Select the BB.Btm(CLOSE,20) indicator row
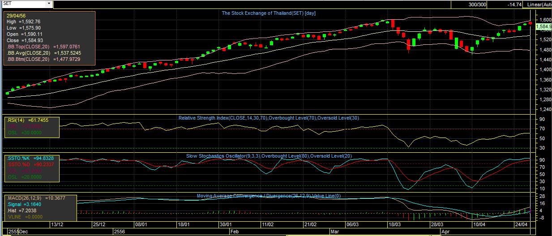This screenshot has width=552, height=236. pyautogui.click(x=43, y=59)
